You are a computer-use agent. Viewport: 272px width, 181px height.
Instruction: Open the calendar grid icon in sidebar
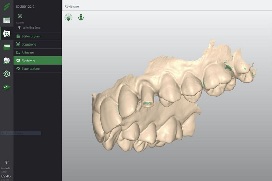(6, 20)
